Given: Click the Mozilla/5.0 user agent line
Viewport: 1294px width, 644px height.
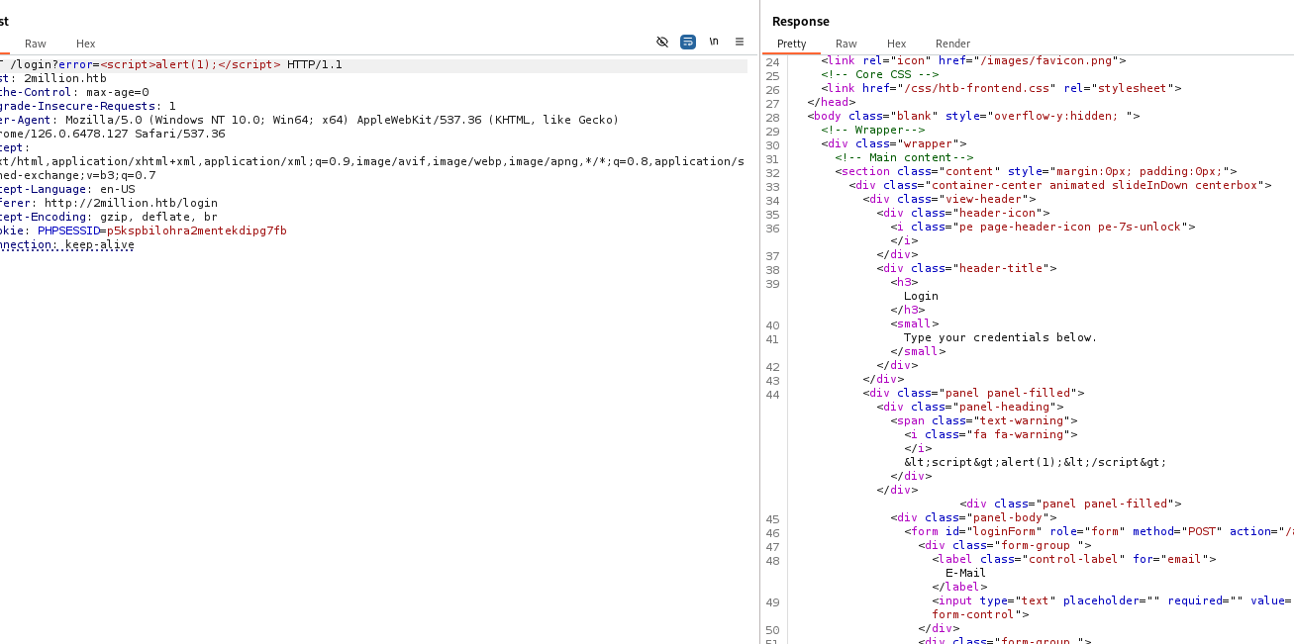Looking at the screenshot, I should pyautogui.click(x=309, y=120).
